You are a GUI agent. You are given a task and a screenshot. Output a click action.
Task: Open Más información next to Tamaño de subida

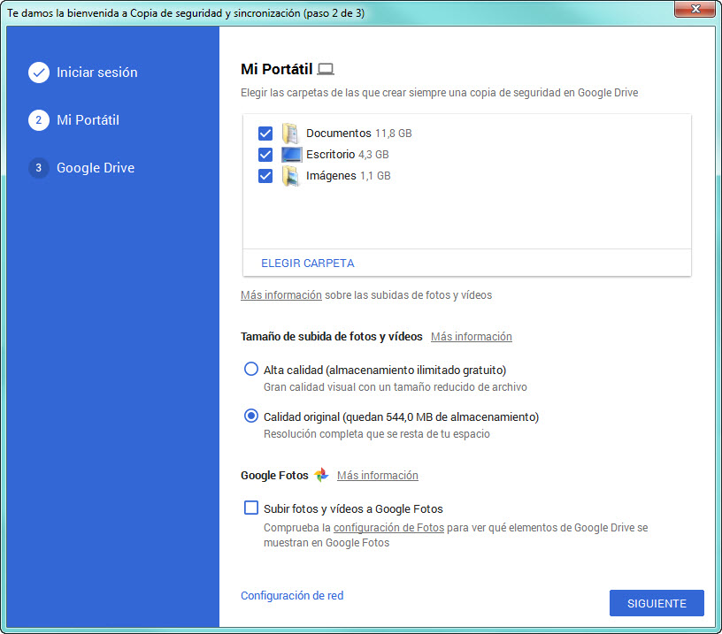(x=471, y=337)
